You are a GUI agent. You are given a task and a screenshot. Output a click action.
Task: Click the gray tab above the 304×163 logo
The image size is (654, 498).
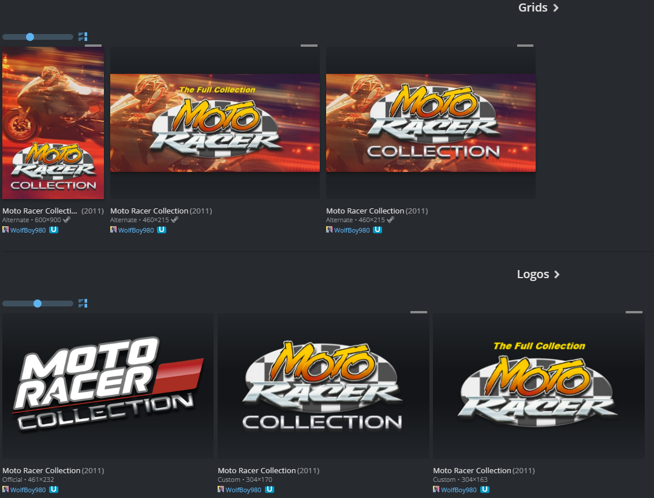(x=634, y=312)
